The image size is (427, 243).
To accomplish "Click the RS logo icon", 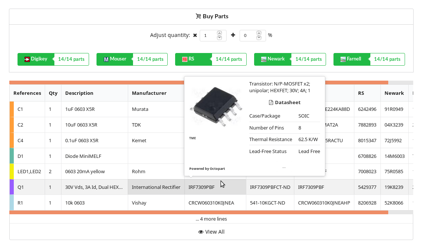I will 185,59.
